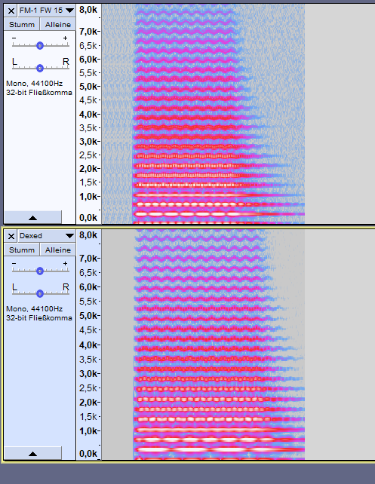375x484 pixels.
Task: Collapse Dexed track with bottom arrow
Action: pyautogui.click(x=32, y=453)
